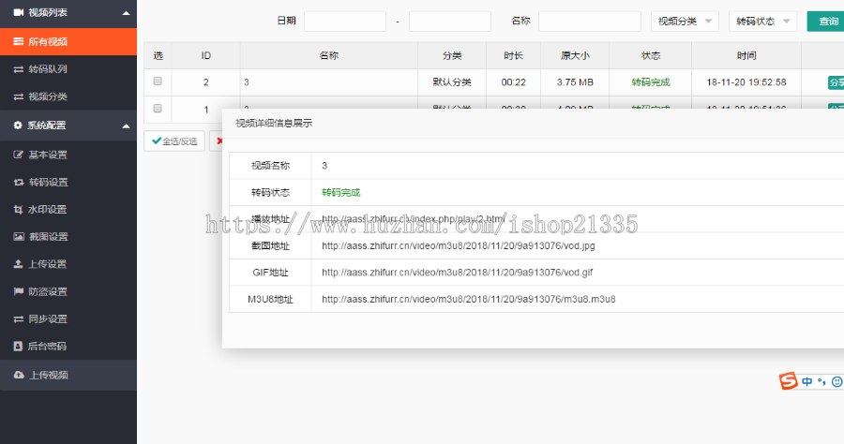Click the 名称 column header
Image resolution: width=844 pixels, height=444 pixels.
point(329,55)
